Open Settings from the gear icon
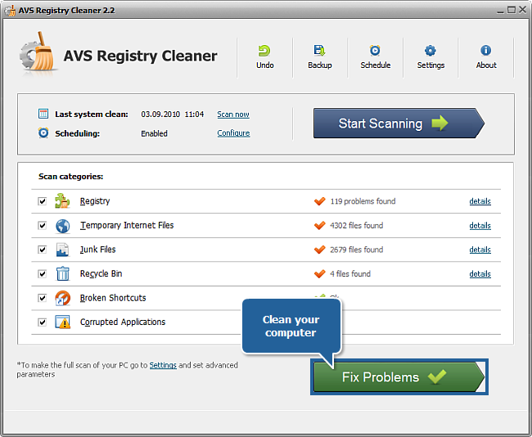Image resolution: width=532 pixels, height=437 pixels. pos(431,51)
